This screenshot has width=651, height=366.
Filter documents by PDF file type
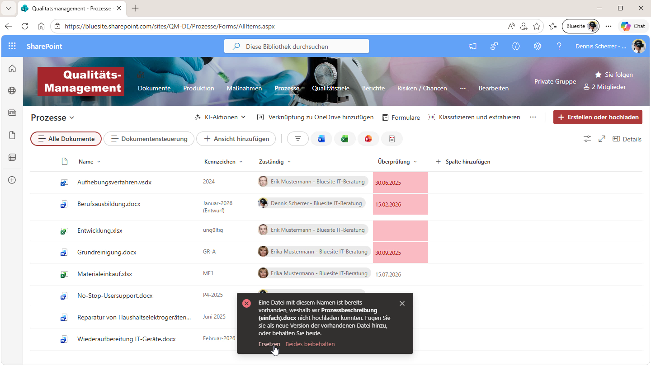point(392,139)
